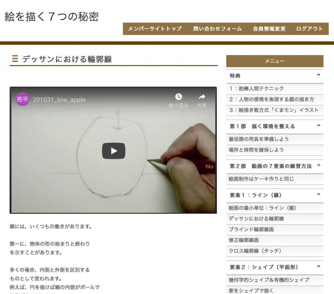Open 問い合わせフォーム in navigation bar
334x294 pixels.
coord(218,29)
